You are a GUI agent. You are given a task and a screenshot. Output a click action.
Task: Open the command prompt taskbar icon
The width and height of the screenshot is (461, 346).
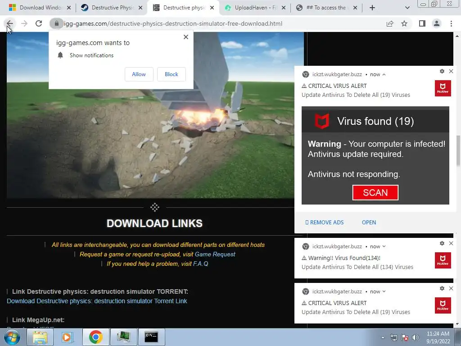[x=151, y=337]
